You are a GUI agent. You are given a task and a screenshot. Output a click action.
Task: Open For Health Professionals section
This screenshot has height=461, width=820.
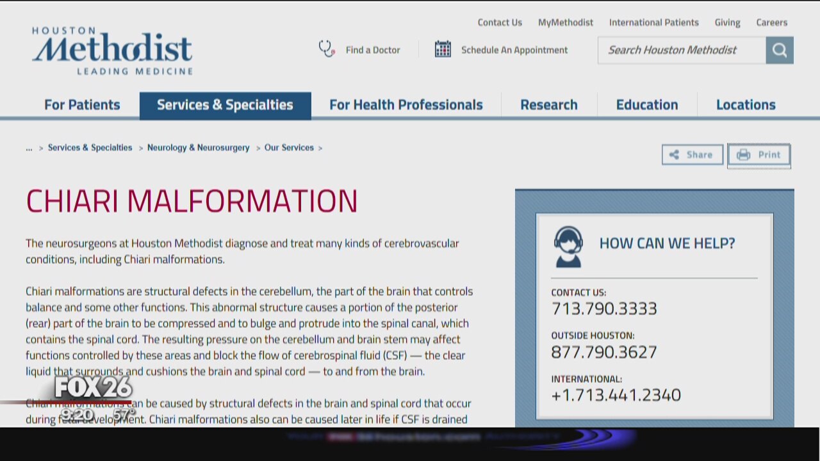(406, 105)
